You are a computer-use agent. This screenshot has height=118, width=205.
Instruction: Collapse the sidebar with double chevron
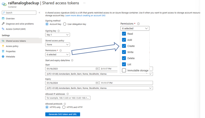[x=39, y=13]
